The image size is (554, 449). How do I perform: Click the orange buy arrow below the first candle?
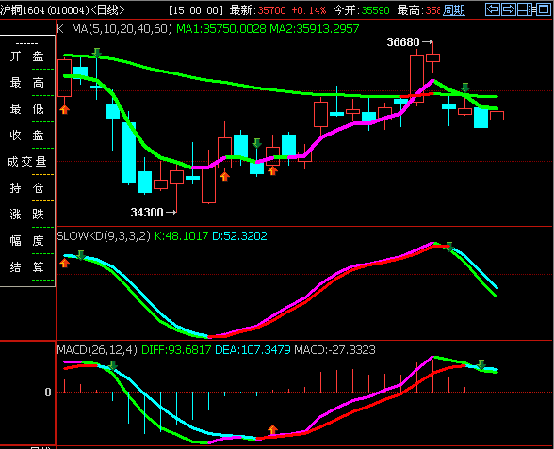(64, 109)
